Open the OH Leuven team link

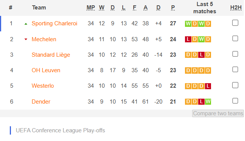(46, 70)
